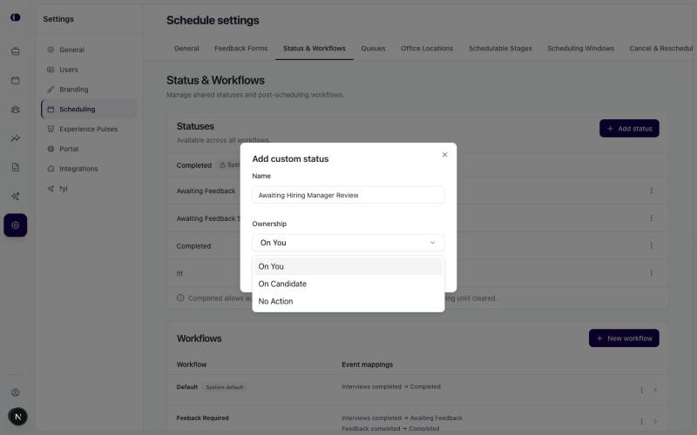Click Interviews completed → Awaiting Feedback mapping

pyautogui.click(x=403, y=418)
